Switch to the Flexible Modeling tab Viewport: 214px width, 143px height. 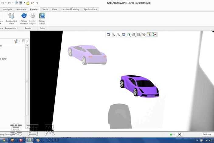[71, 9]
